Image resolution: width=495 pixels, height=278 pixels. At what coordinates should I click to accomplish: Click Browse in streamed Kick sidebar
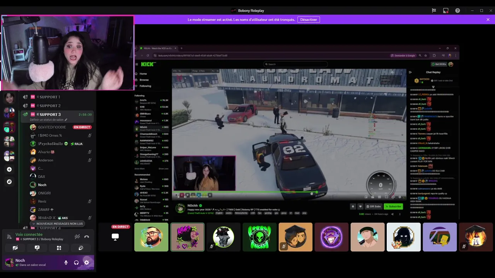click(x=144, y=80)
